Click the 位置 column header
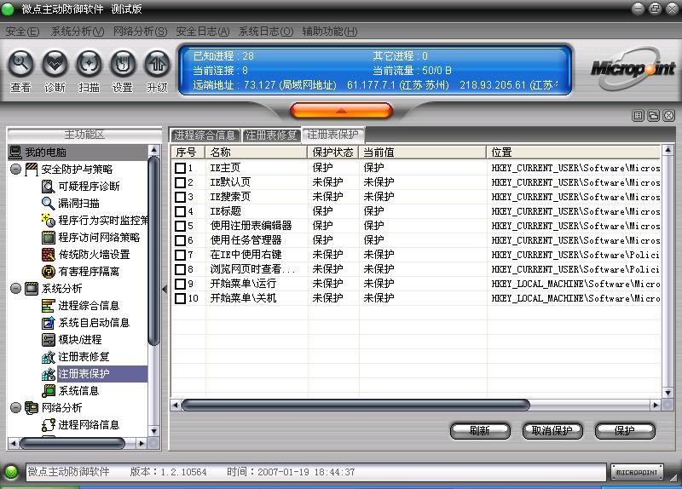Screen dimensions: 682x489 [x=571, y=152]
